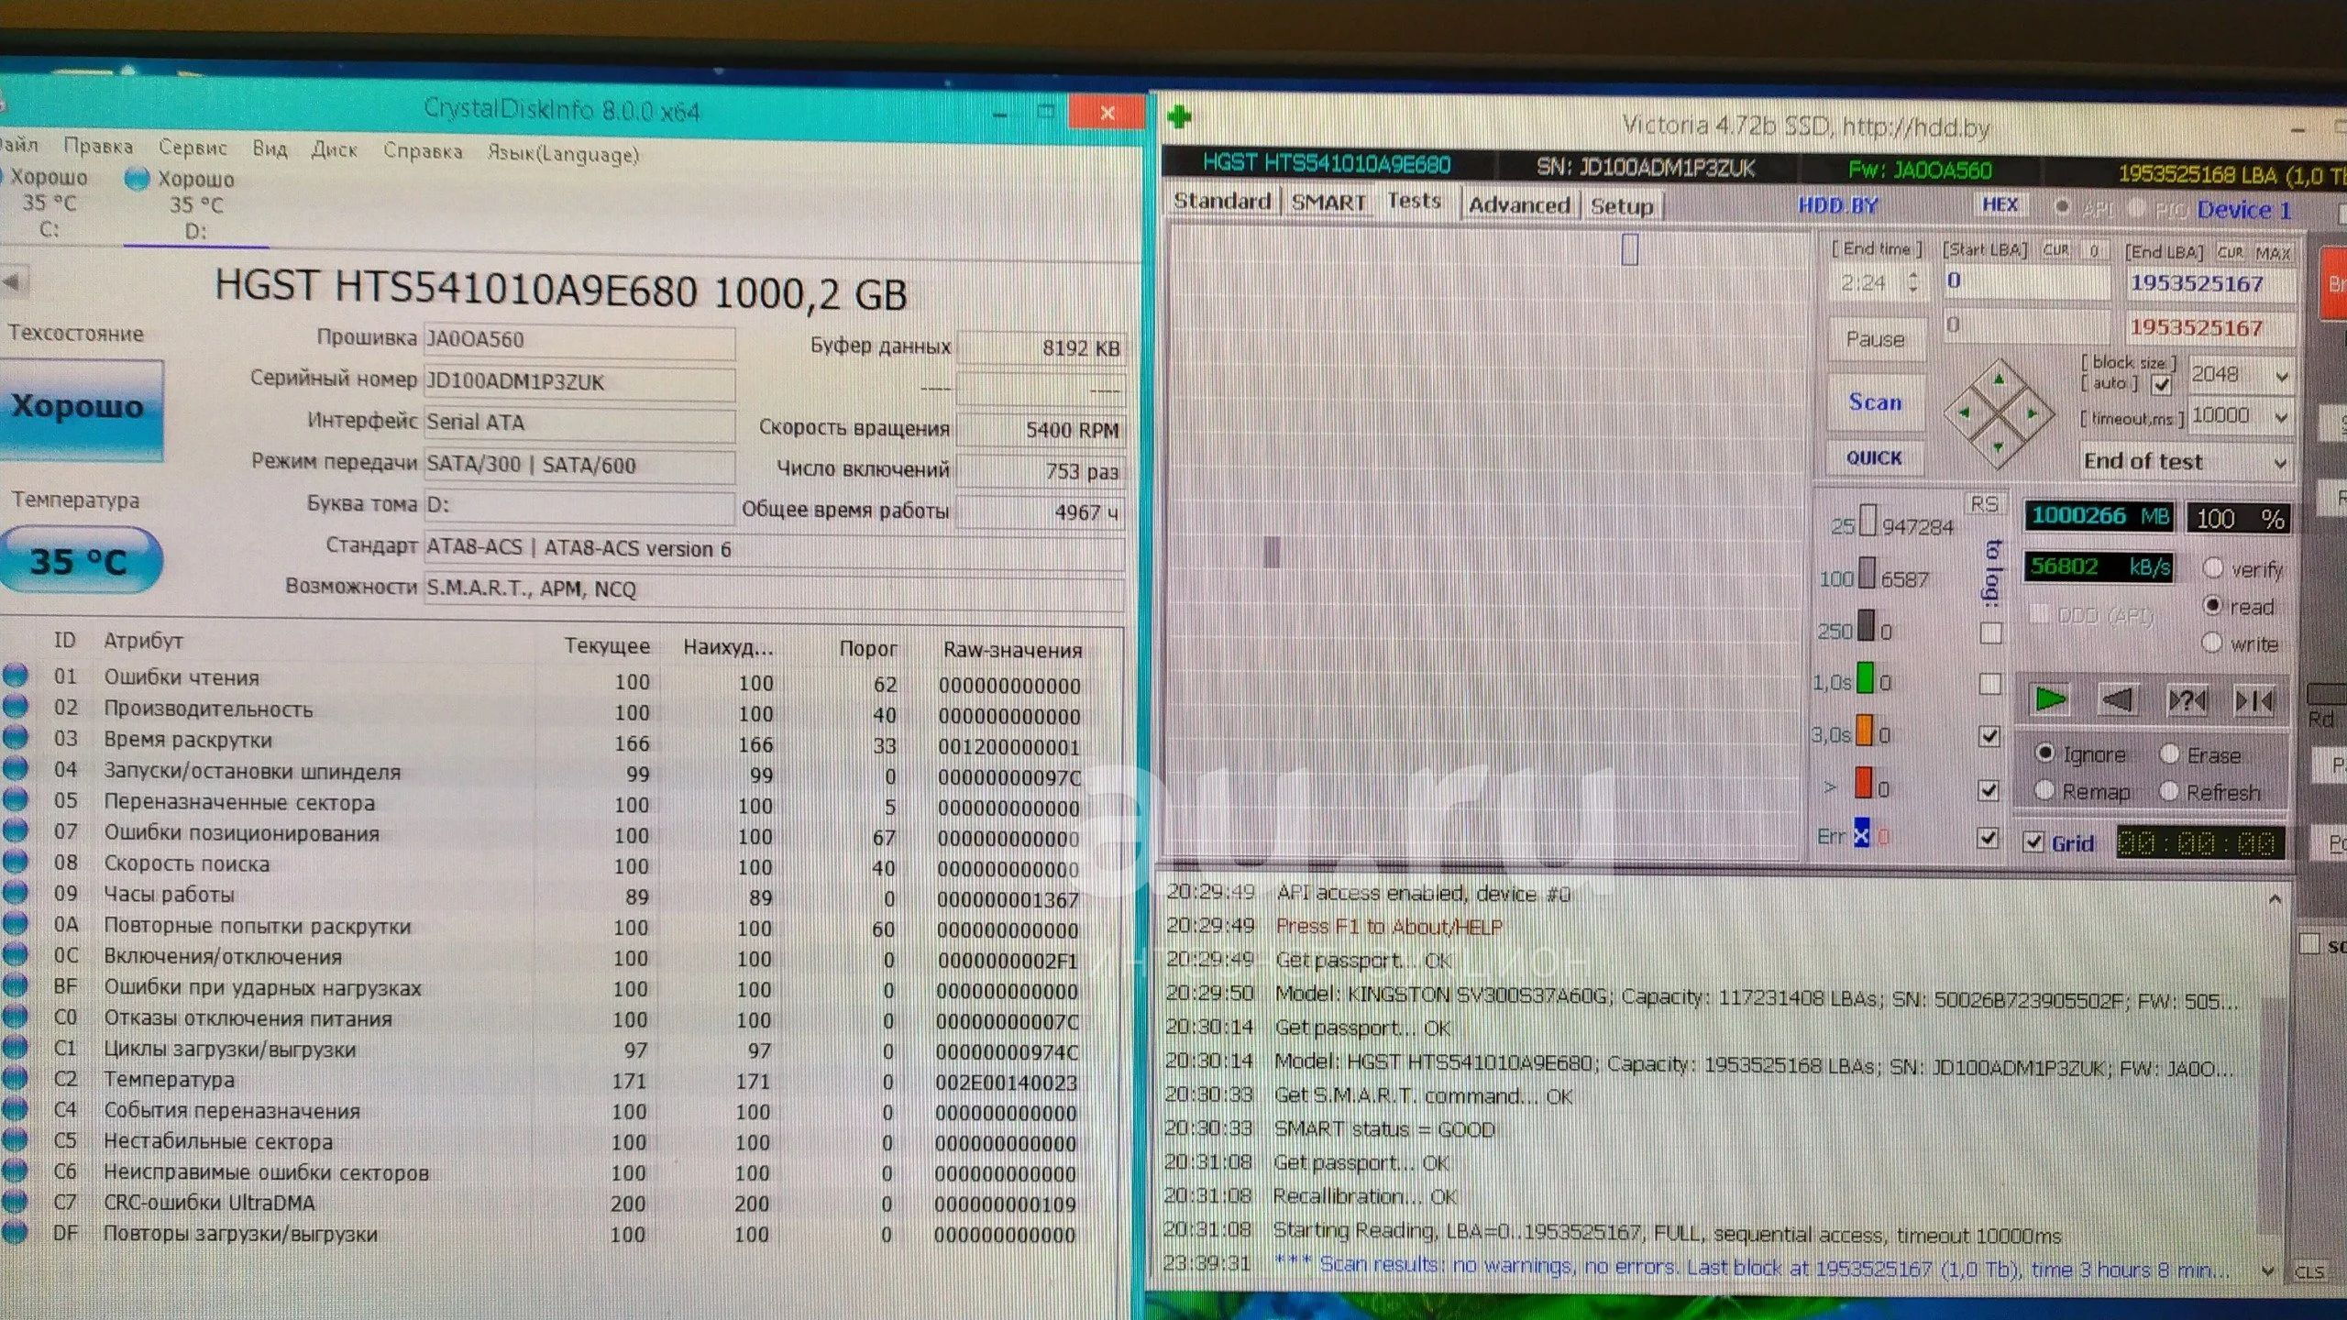Click the jump-to-end playback button

pyautogui.click(x=2254, y=702)
